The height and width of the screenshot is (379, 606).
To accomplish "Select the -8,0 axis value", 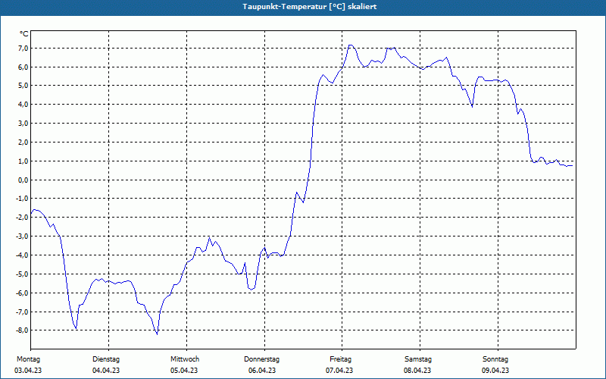I will [x=21, y=330].
